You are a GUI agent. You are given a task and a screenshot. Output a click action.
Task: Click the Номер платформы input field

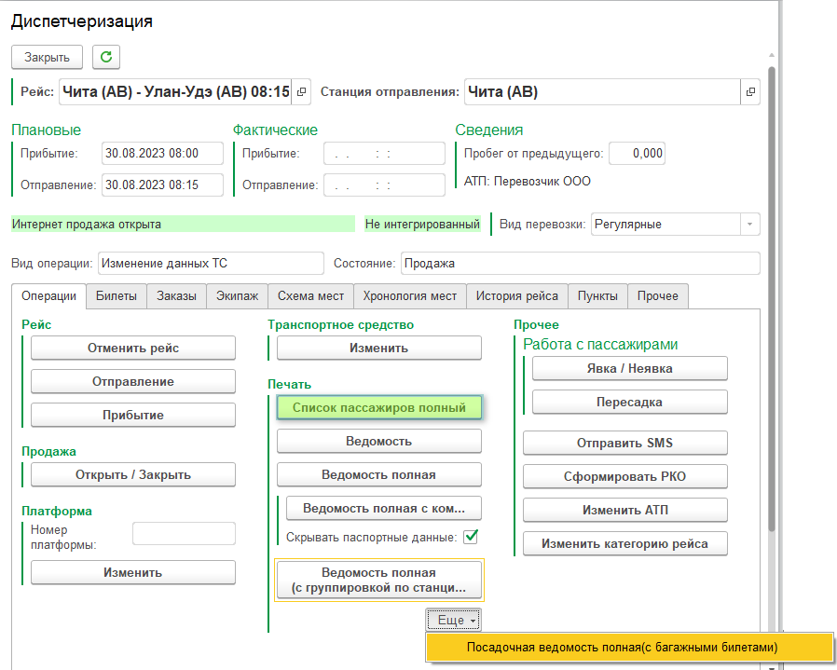click(x=184, y=533)
